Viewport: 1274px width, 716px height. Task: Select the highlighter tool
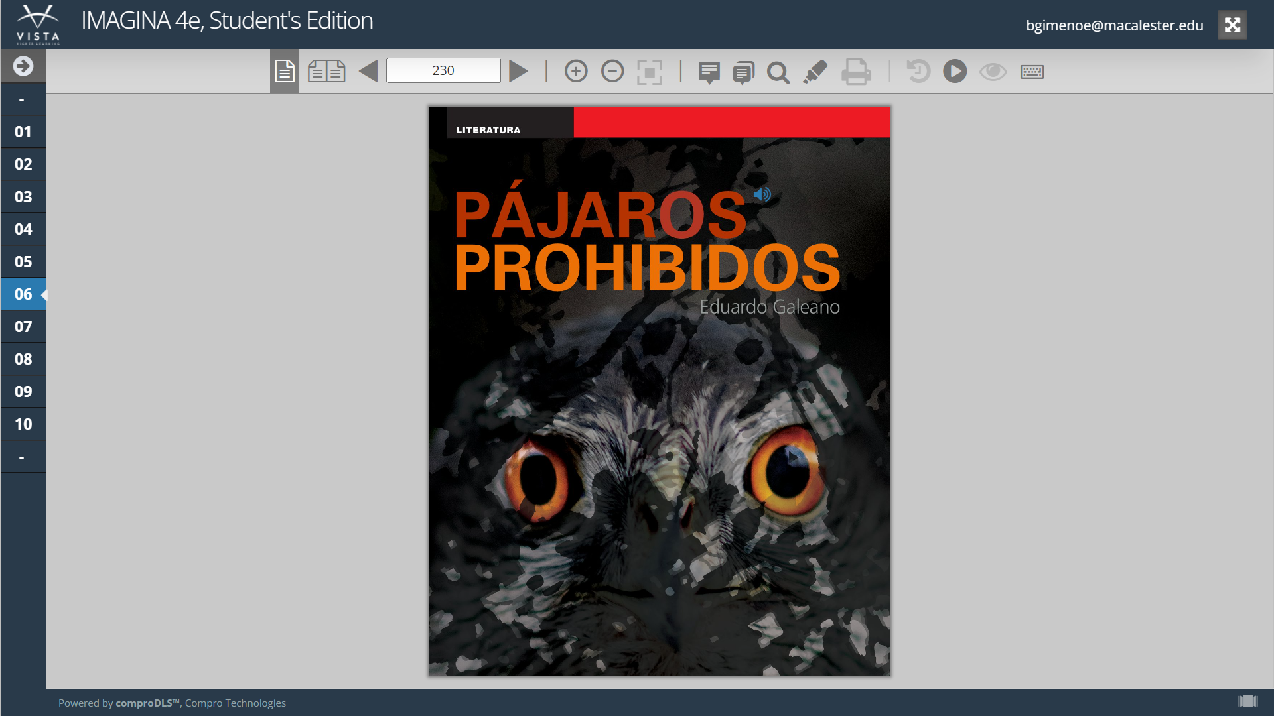[815, 71]
